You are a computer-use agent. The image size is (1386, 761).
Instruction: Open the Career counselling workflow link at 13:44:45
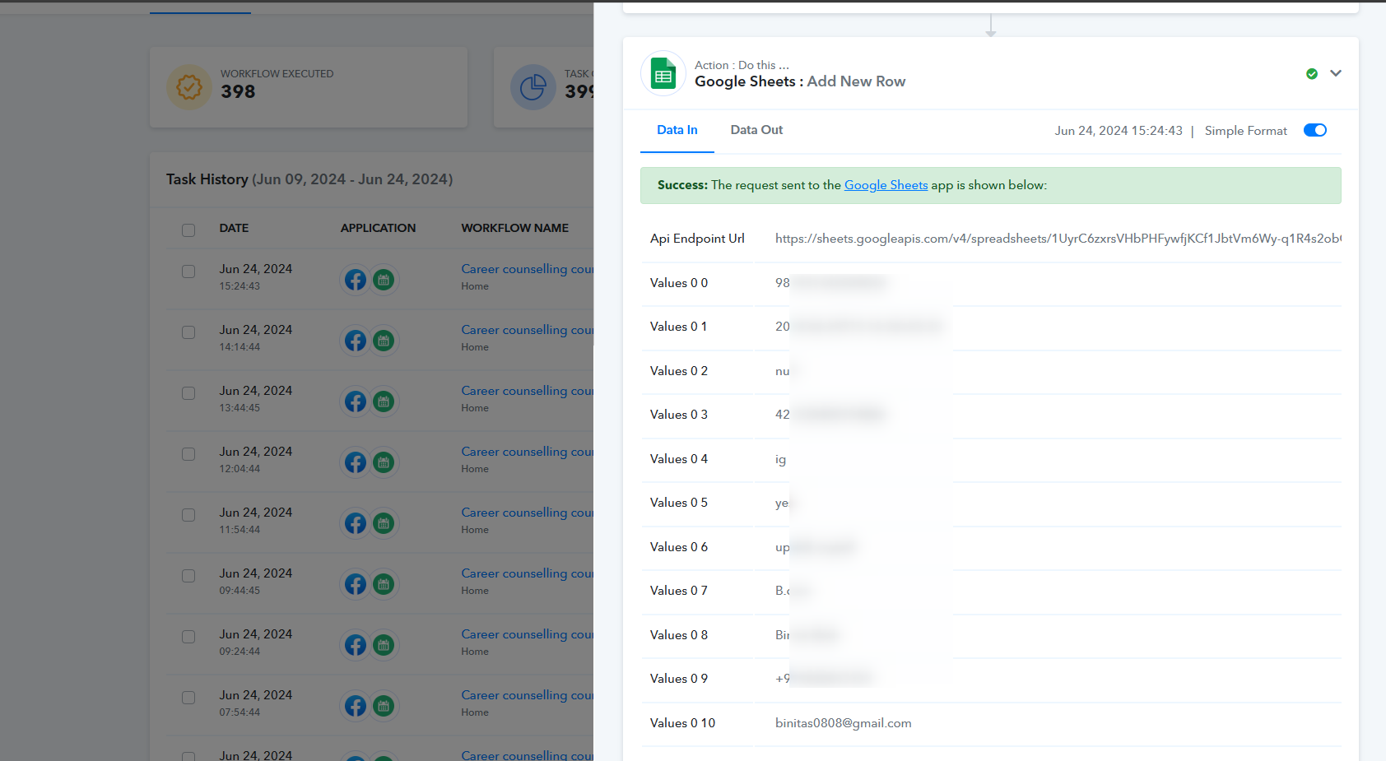pyautogui.click(x=527, y=391)
